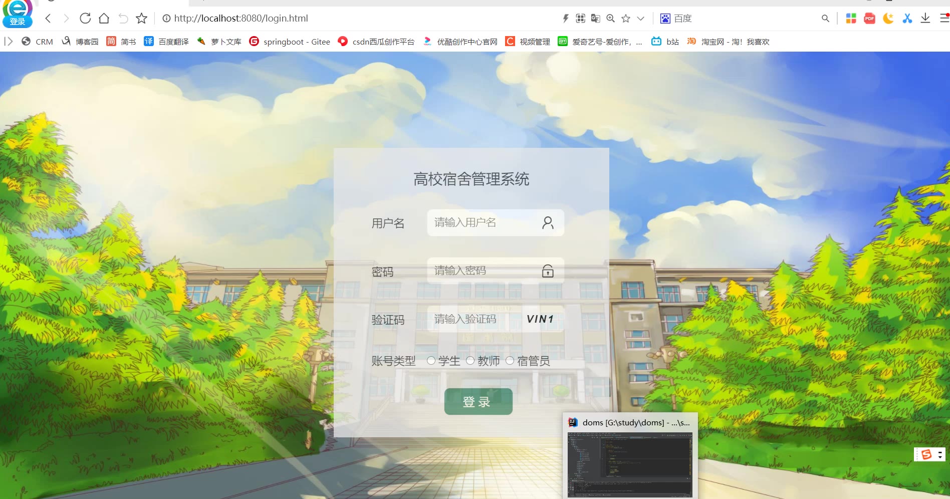Go to the browser home page icon
This screenshot has width=950, height=499.
coord(104,19)
